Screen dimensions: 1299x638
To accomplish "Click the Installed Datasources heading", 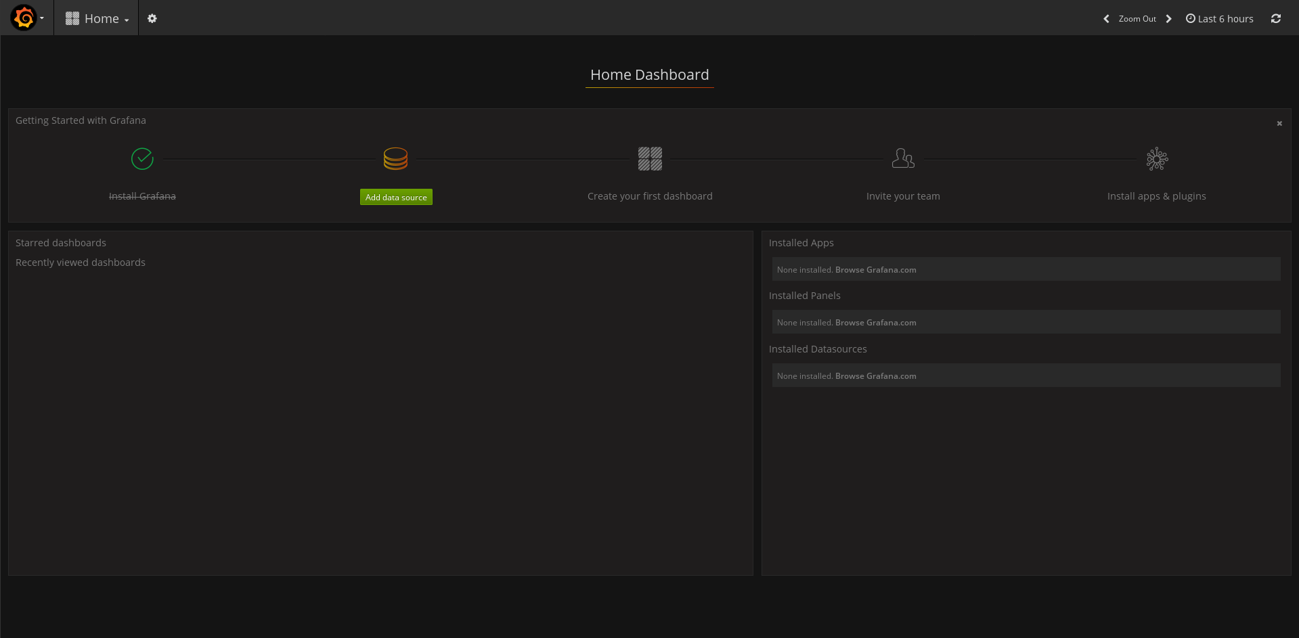I will click(818, 349).
